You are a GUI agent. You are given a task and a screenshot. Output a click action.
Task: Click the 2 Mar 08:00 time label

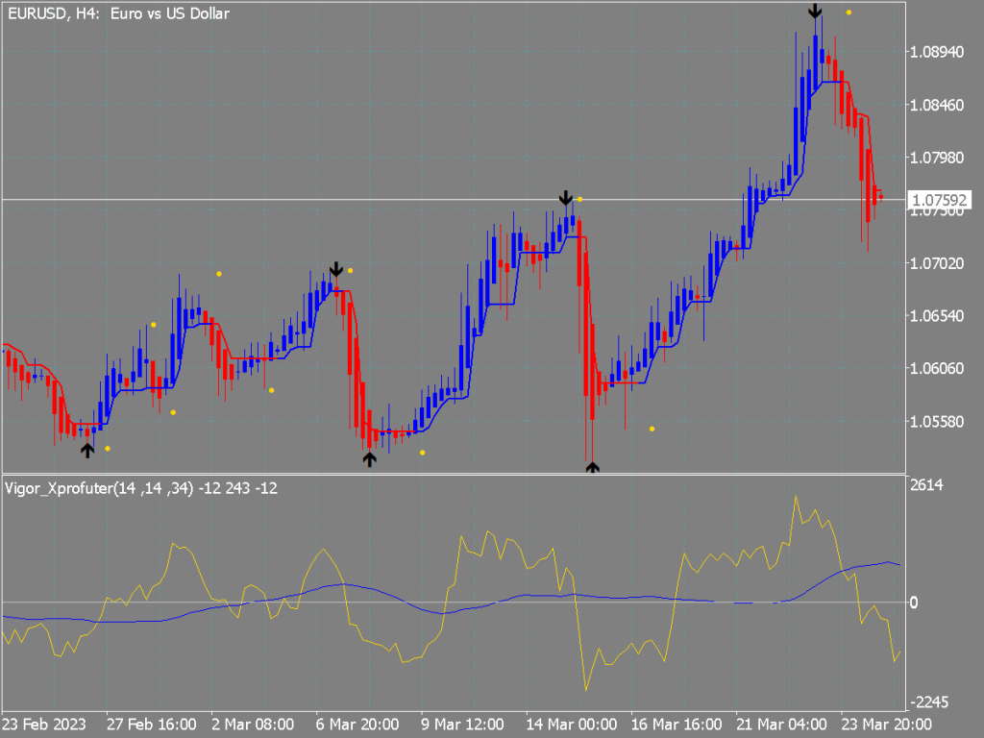pos(253,725)
